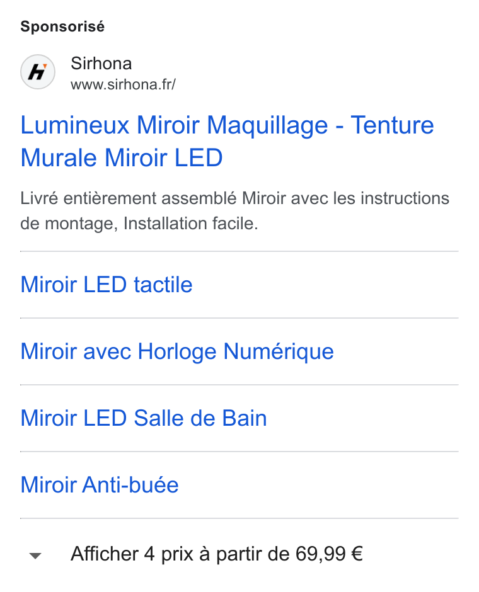Click the 'Livré entièrement assemblé' description line

point(234,198)
